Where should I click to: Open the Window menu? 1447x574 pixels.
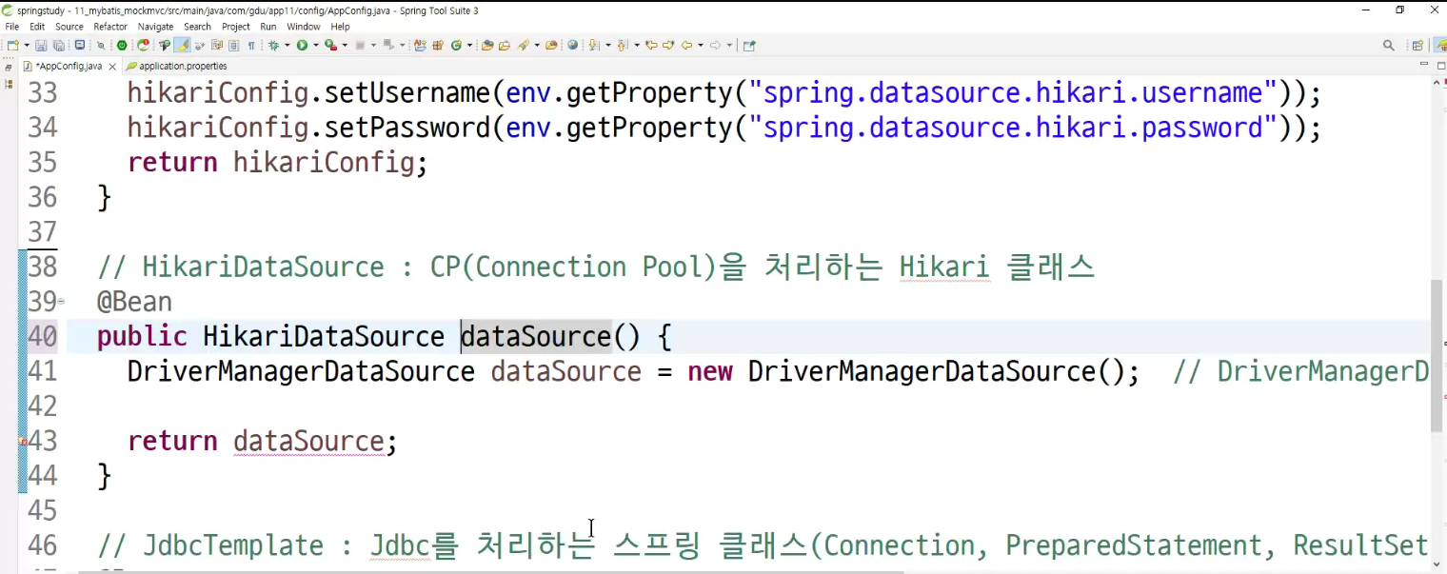[x=304, y=27]
